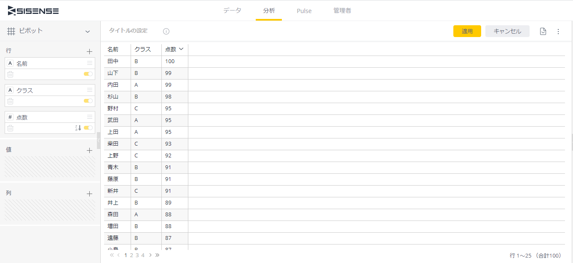This screenshot has height=263, width=573.
Task: Open the 点数 column header sort arrow
Action: pos(181,49)
